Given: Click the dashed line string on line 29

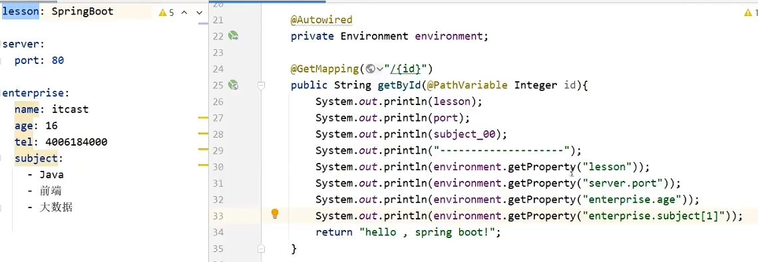Looking at the screenshot, I should pos(502,151).
